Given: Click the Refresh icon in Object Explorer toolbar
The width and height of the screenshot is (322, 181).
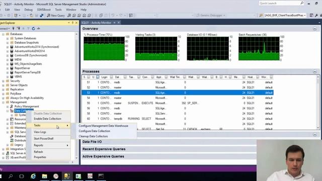Looking at the screenshot, I should 33,29.
